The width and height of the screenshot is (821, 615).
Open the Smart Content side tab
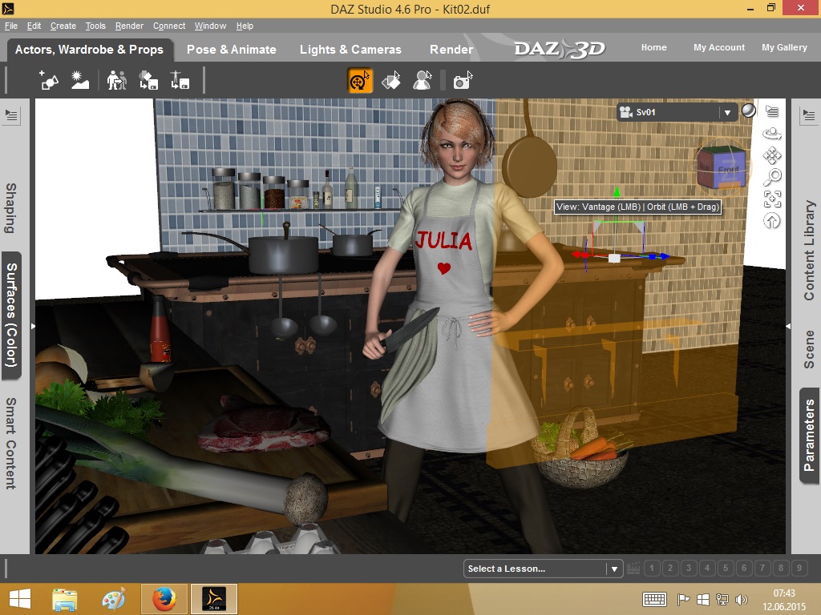point(10,443)
